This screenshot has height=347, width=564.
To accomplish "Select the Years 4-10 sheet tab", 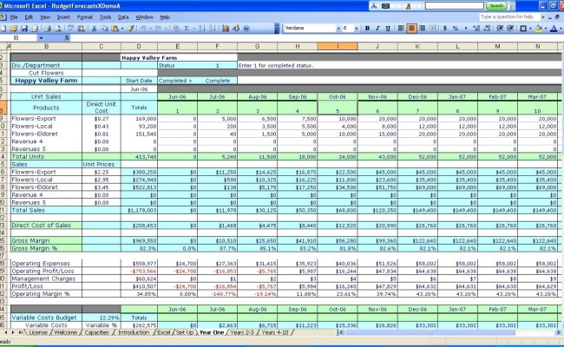I will pyautogui.click(x=275, y=332).
